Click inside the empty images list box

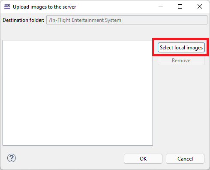coord(78,93)
